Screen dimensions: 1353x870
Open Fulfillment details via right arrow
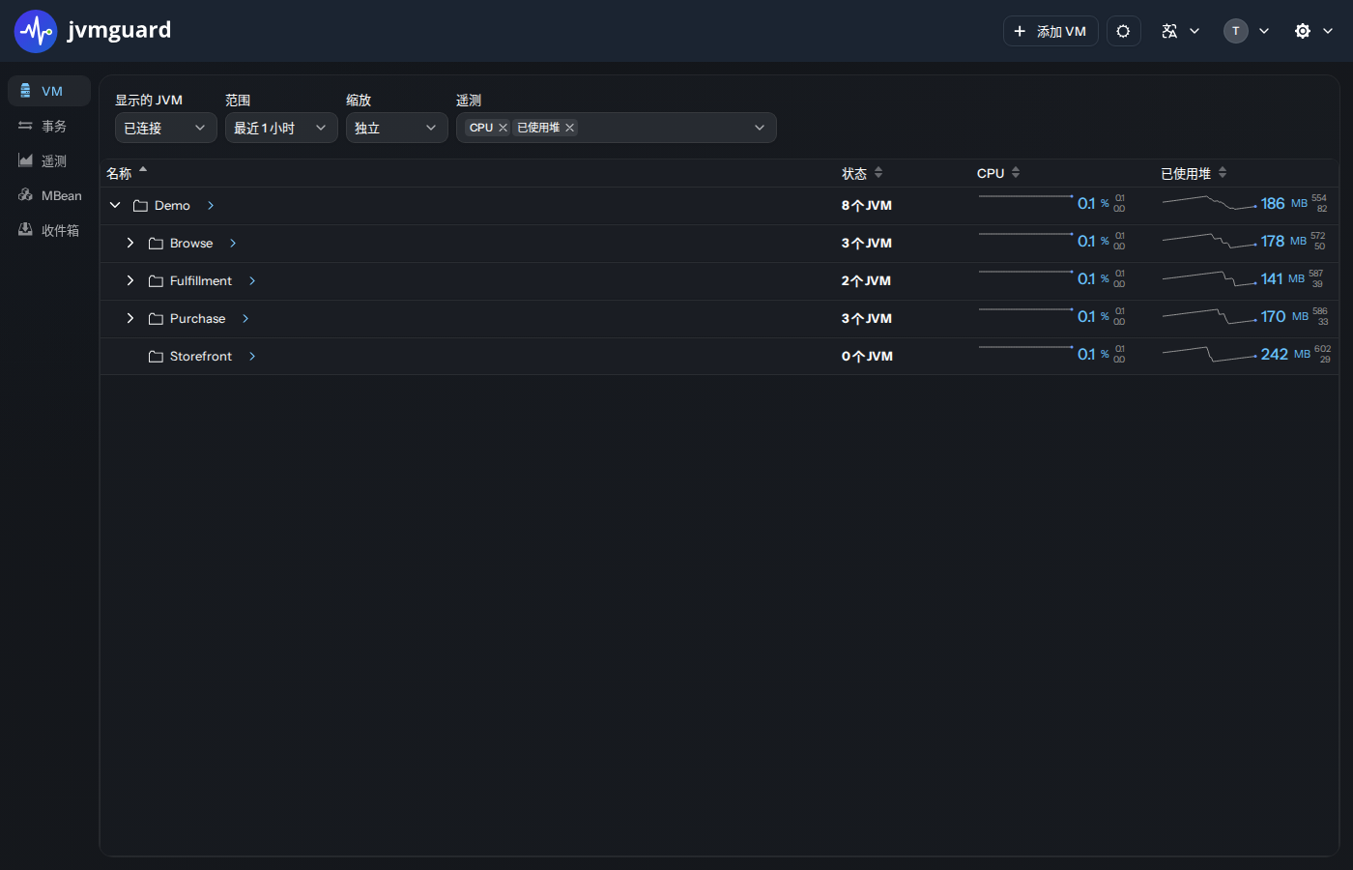coord(252,280)
